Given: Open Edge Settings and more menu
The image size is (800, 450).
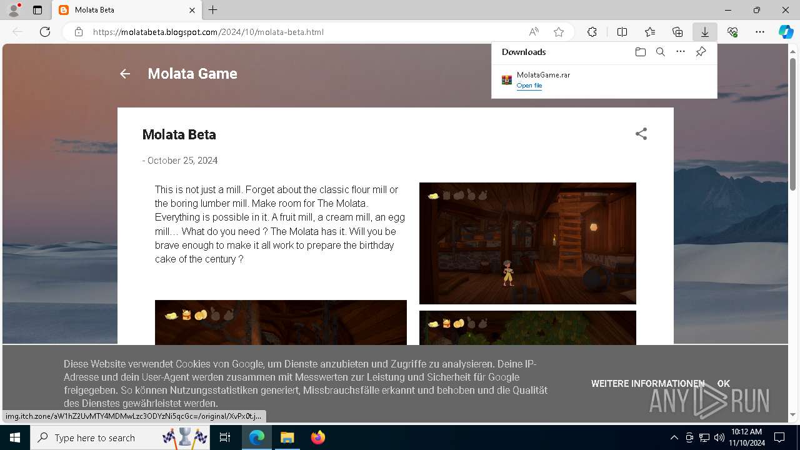Looking at the screenshot, I should point(760,32).
